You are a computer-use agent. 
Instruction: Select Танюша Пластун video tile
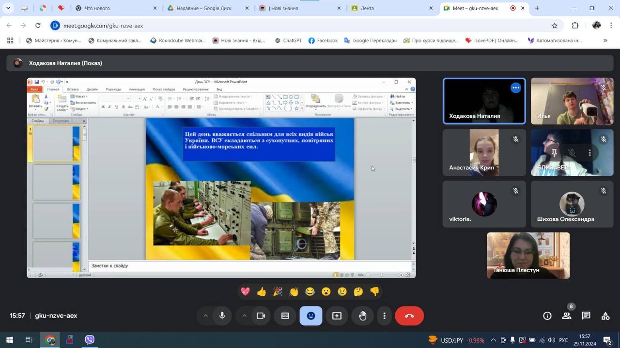click(x=528, y=255)
